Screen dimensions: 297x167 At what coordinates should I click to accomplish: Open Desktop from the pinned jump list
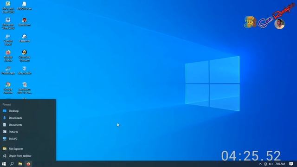coord(28,111)
